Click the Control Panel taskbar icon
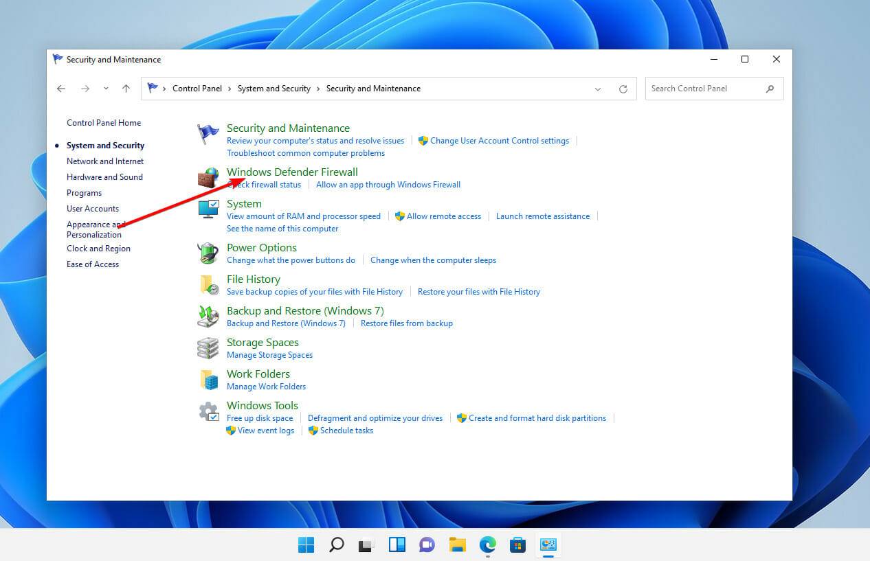This screenshot has height=561, width=870. (548, 545)
